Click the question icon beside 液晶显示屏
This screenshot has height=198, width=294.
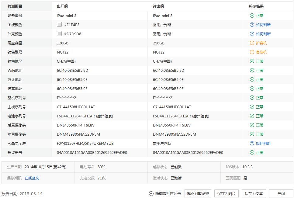click(x=251, y=143)
